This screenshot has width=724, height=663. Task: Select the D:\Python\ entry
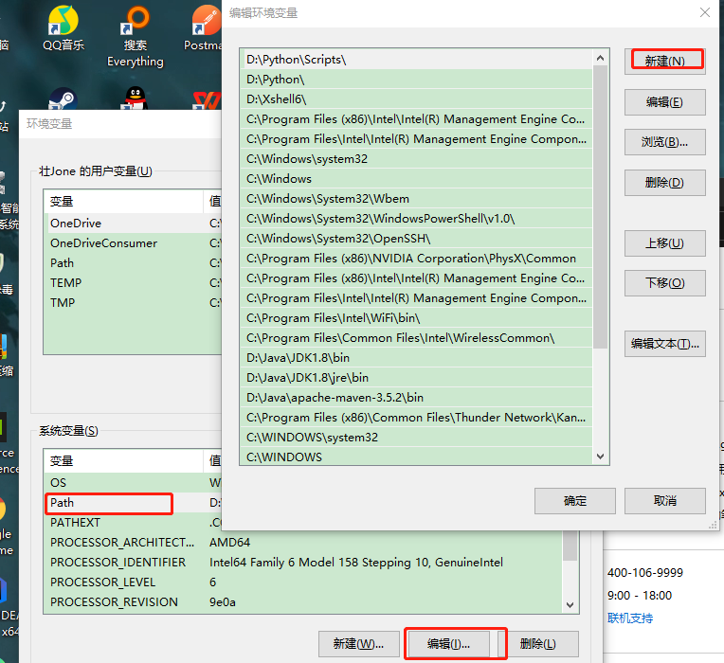416,80
